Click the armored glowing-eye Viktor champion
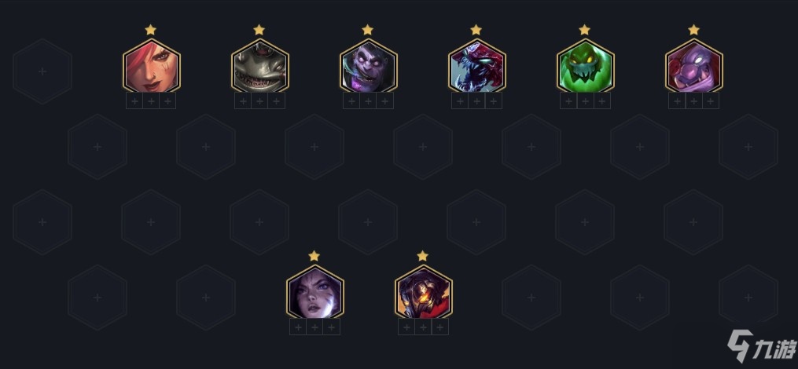The image size is (798, 369). [x=423, y=292]
